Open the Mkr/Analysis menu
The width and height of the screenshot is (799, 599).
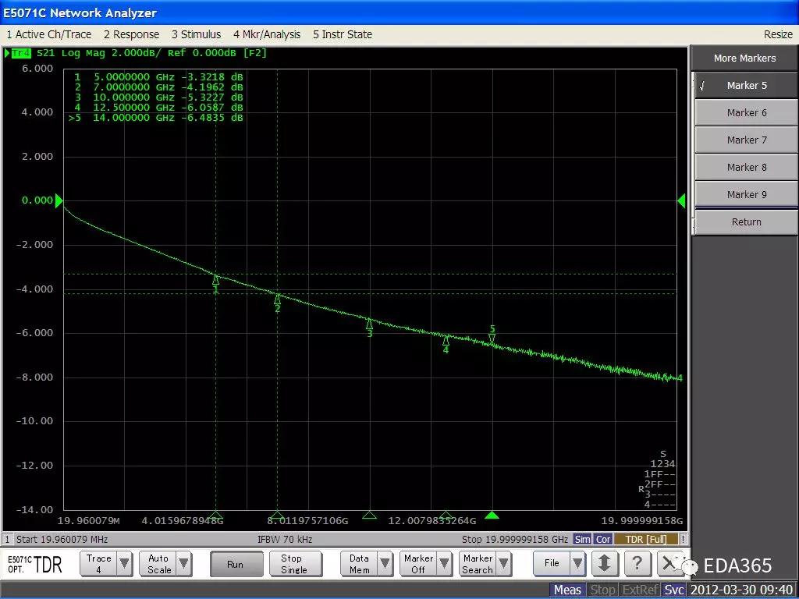tap(266, 34)
